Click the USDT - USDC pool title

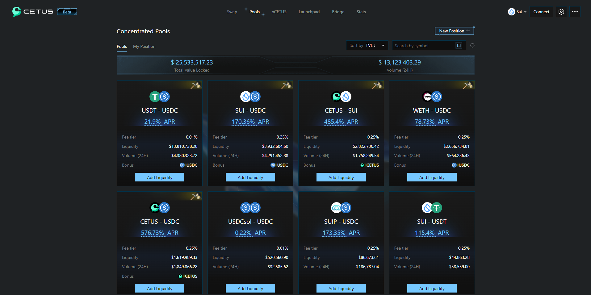tap(160, 110)
